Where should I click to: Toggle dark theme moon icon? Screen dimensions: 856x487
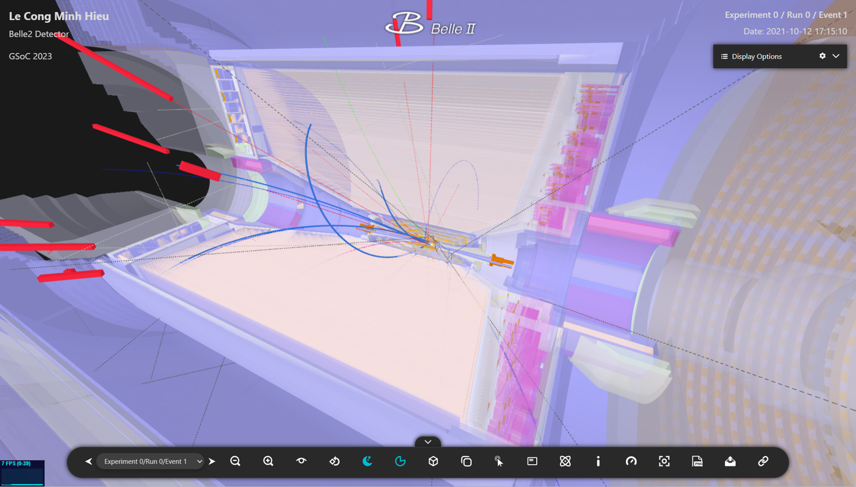[367, 461]
